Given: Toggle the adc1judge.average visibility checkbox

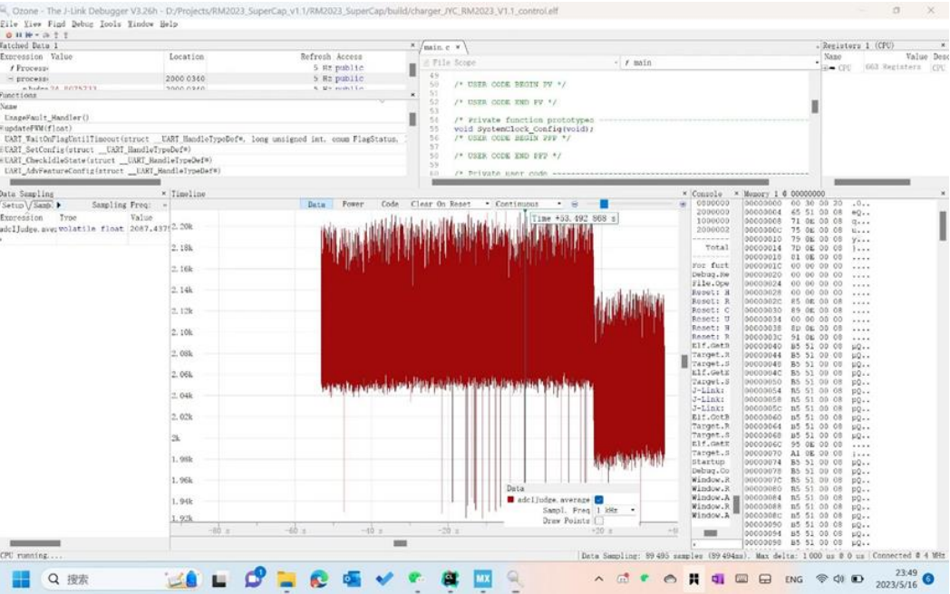Looking at the screenshot, I should pyautogui.click(x=599, y=500).
